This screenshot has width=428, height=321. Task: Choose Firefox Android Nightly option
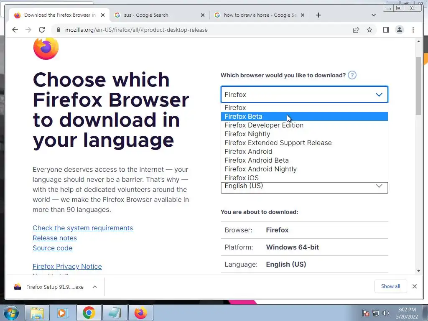tap(304, 169)
